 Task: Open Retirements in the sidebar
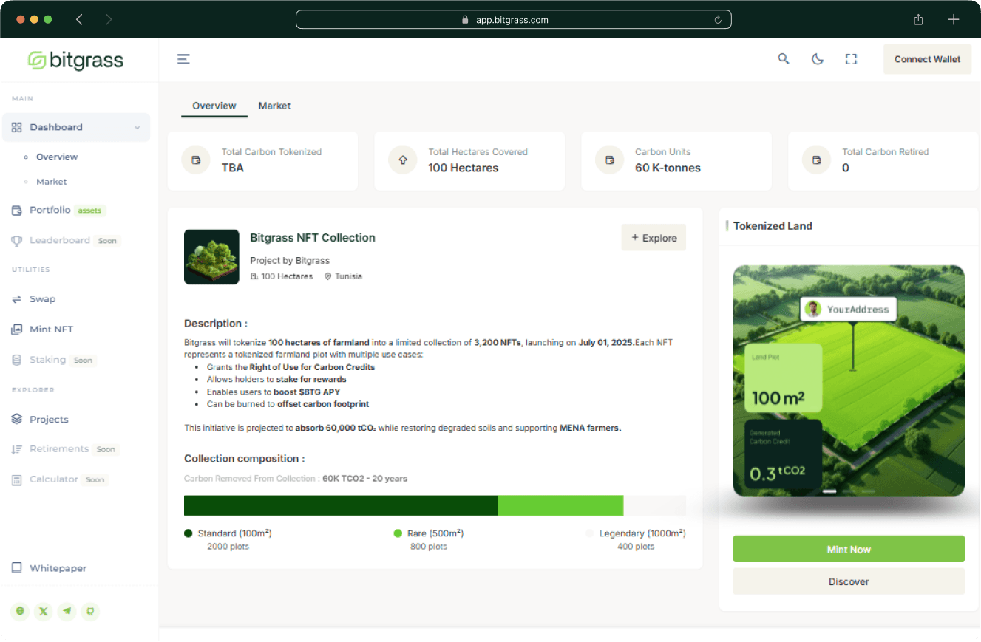[59, 449]
